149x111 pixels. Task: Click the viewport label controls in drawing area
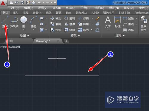[10, 47]
